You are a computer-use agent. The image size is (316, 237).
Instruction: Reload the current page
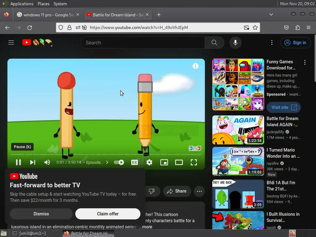click(30, 27)
